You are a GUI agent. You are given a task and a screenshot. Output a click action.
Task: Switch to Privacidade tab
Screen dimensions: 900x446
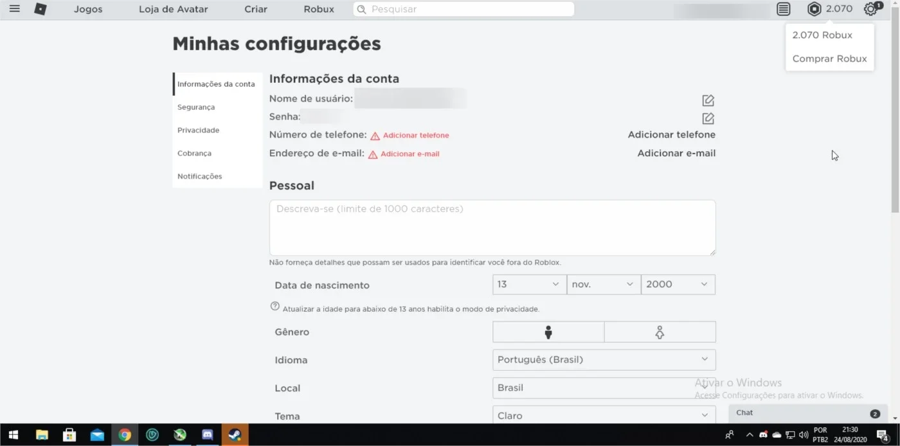click(x=217, y=130)
